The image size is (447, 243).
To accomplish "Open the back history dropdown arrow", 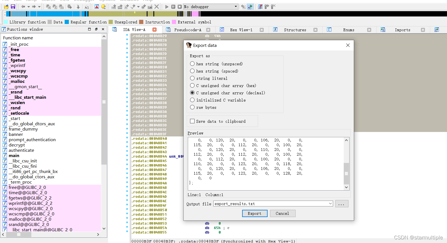I will 29,7.
